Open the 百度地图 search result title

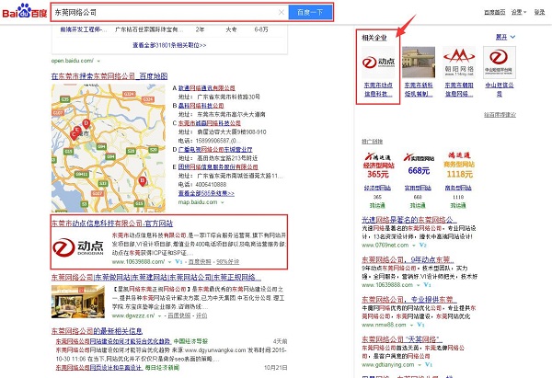click(x=109, y=76)
